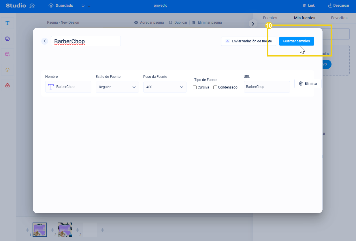Select page 2 thumbnail
Image resolution: width=356 pixels, height=241 pixels.
click(x=65, y=230)
